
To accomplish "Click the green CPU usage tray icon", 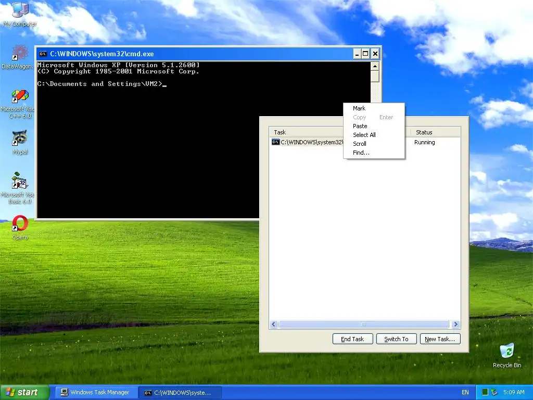I will [485, 392].
